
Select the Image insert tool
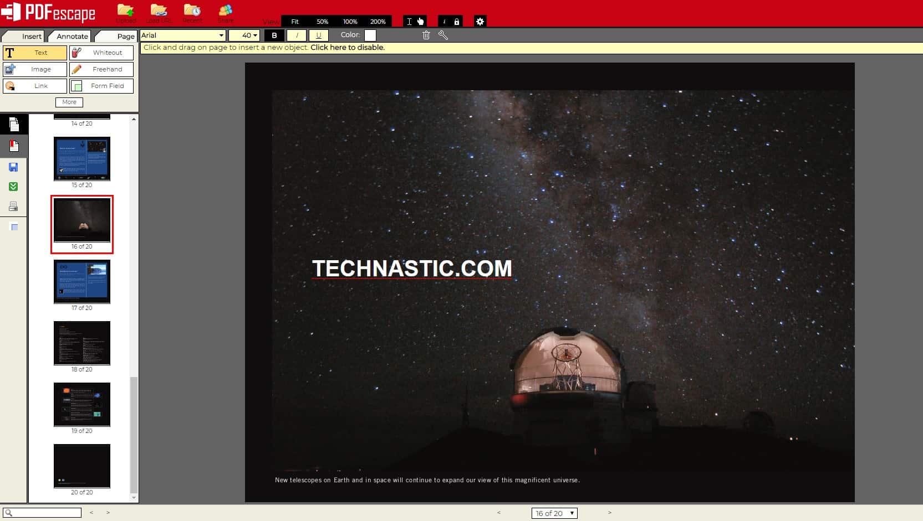[35, 69]
